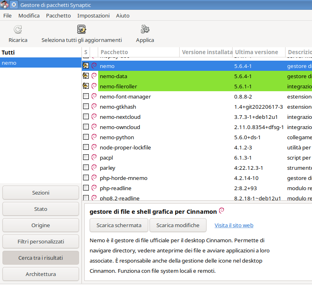Click Debian swirl icon after Cinnamon description title
The width and height of the screenshot is (312, 285).
coord(222,210)
